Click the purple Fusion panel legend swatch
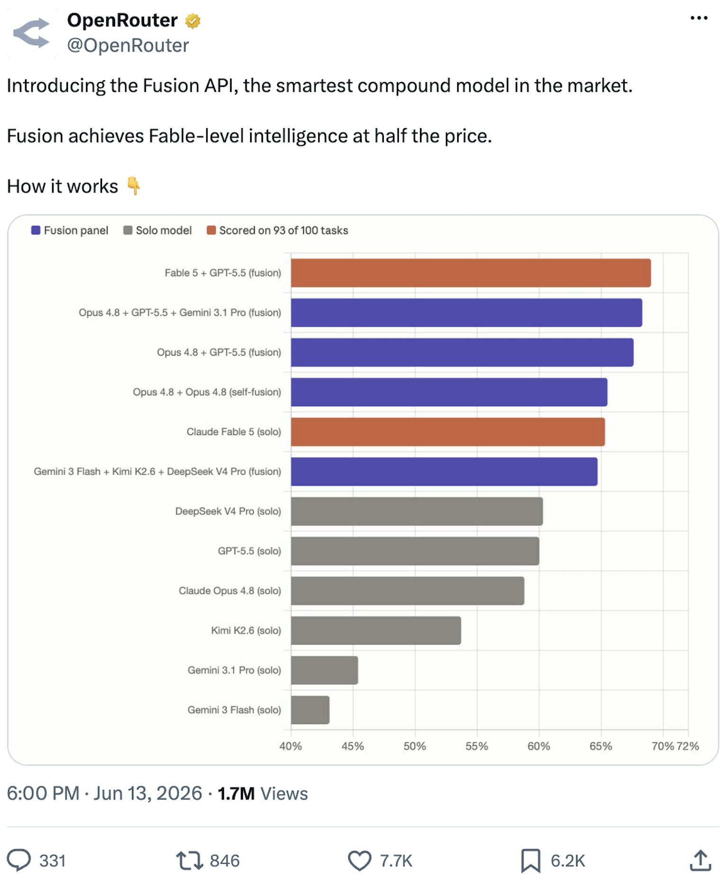This screenshot has width=727, height=891. 36,230
